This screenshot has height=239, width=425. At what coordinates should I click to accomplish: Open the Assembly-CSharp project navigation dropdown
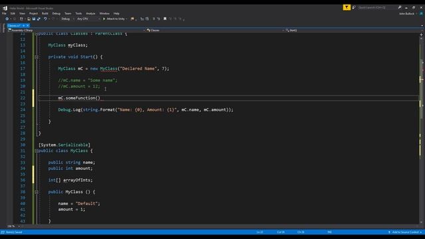click(76, 31)
